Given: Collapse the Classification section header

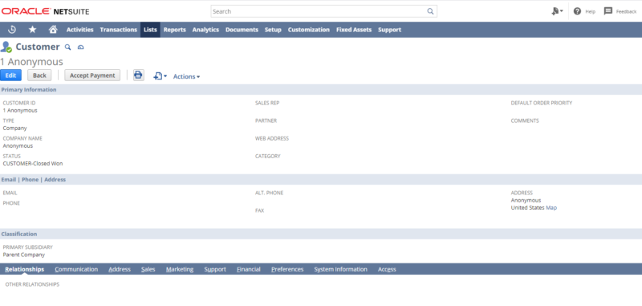Looking at the screenshot, I should coord(321,234).
